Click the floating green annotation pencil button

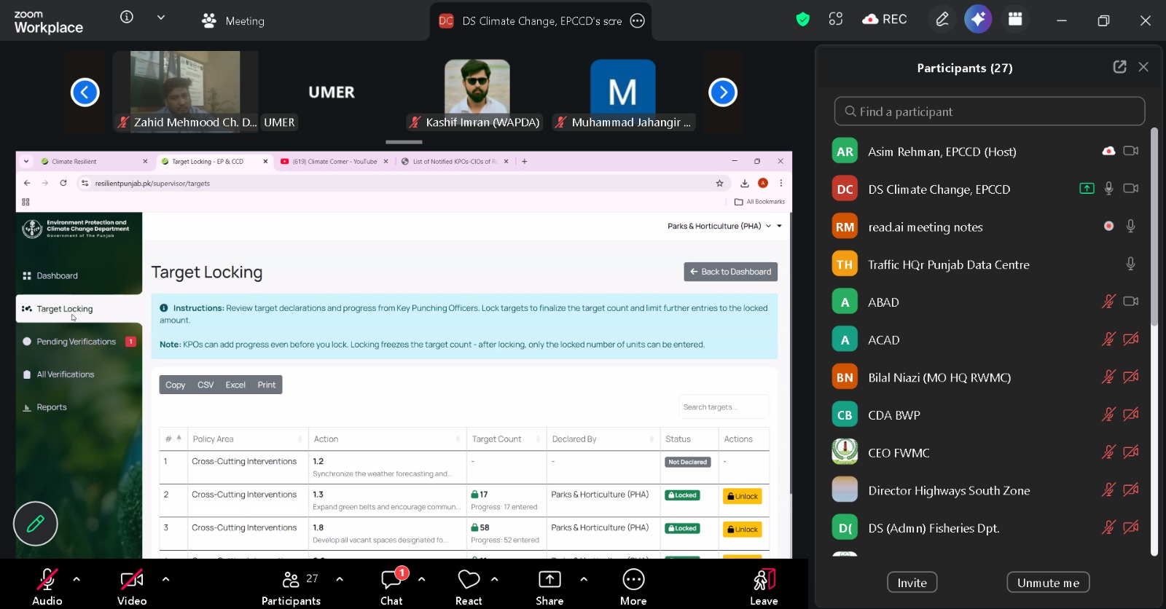[x=35, y=523]
